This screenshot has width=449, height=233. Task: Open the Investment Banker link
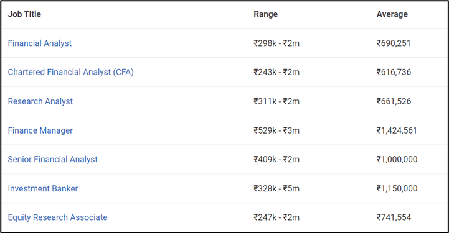43,188
